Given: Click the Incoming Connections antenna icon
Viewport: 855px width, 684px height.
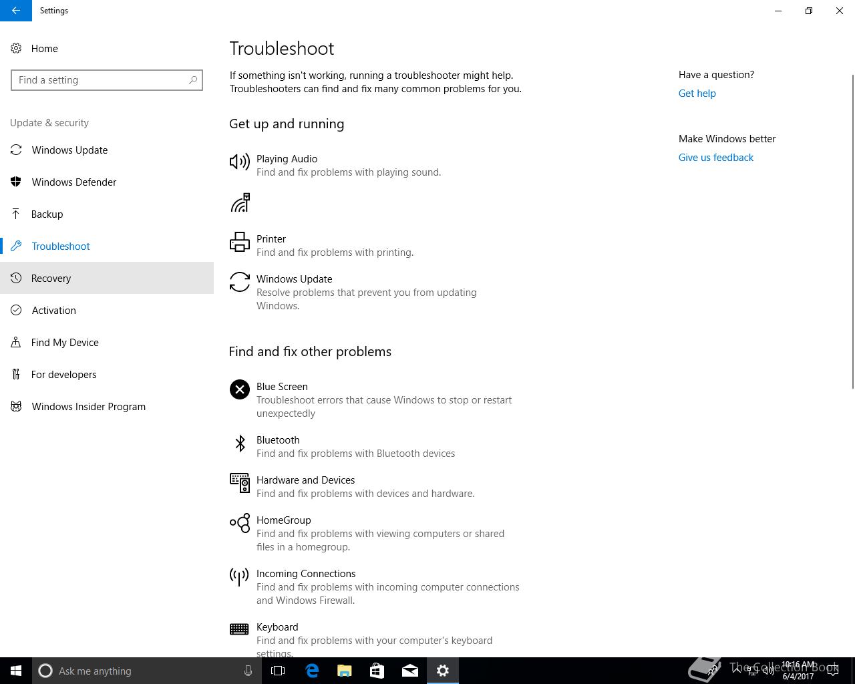Looking at the screenshot, I should click(239, 576).
